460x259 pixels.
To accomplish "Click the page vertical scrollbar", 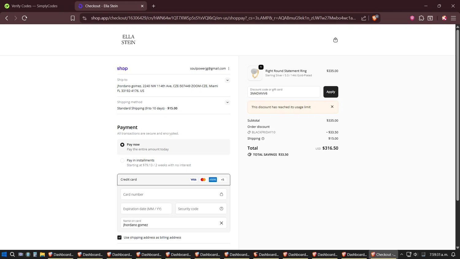I will pyautogui.click(x=458, y=115).
